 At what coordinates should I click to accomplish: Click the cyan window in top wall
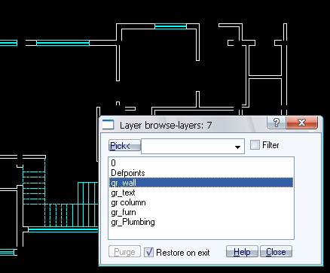point(170,26)
